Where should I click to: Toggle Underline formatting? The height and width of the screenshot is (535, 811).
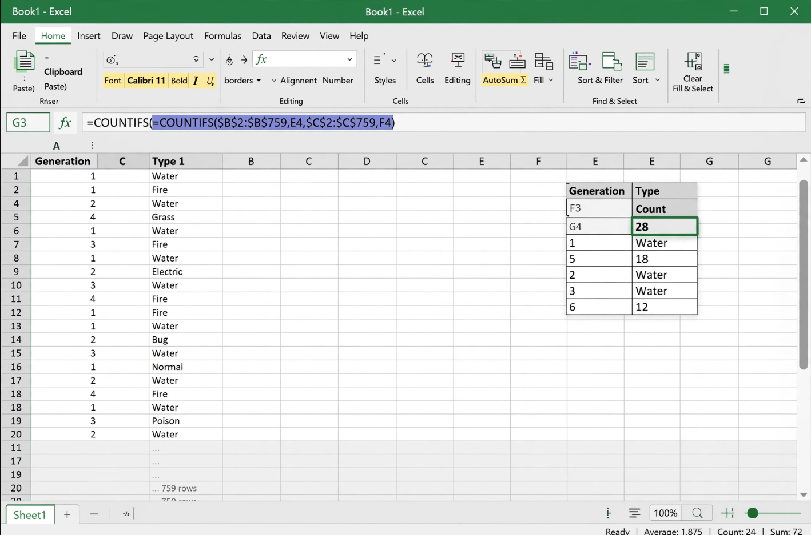click(x=210, y=81)
